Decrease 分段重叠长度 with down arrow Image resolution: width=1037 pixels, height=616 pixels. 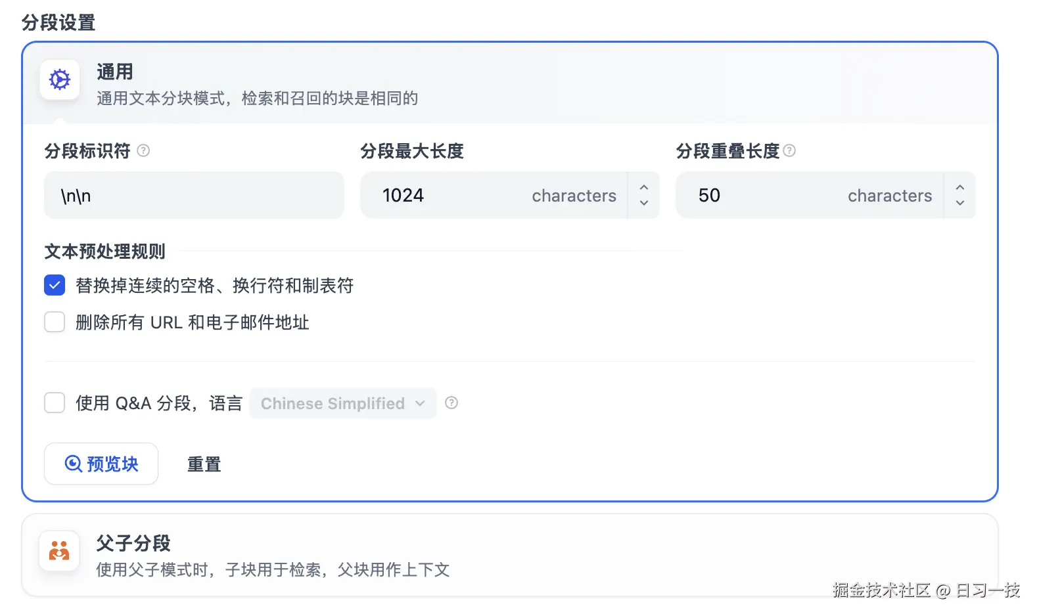click(960, 203)
